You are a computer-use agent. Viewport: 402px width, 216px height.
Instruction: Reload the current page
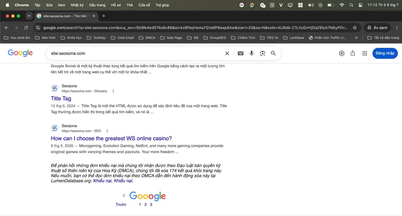tap(26, 28)
